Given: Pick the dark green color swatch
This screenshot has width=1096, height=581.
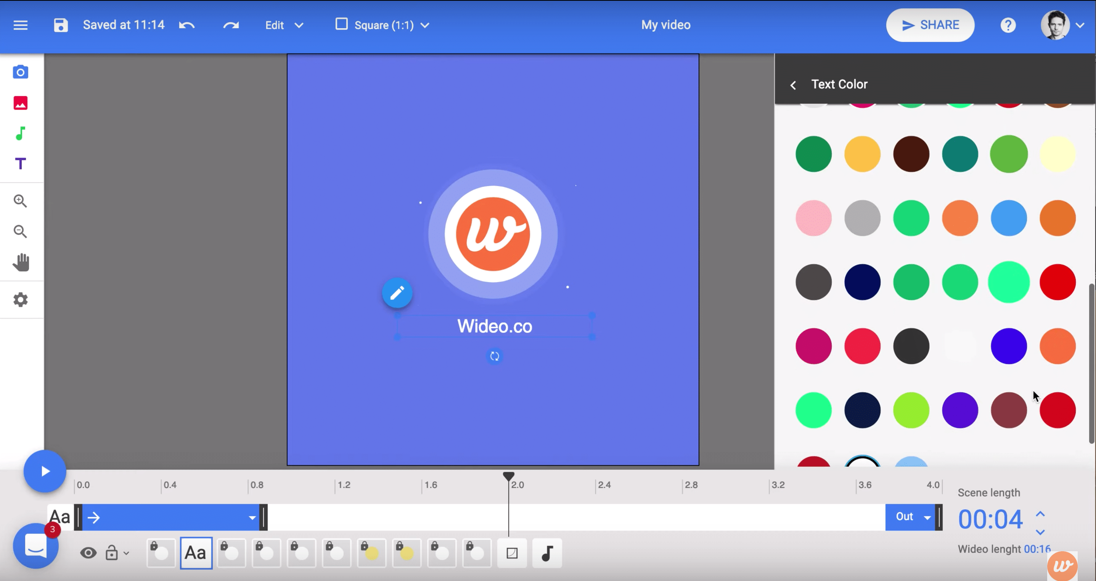Looking at the screenshot, I should coord(813,154).
